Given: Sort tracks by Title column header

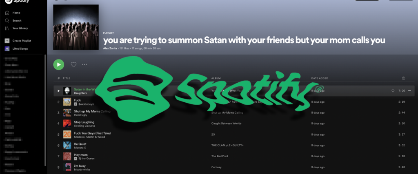Looking at the screenshot, I should click(x=67, y=78).
